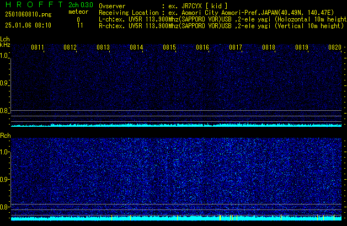Select the Observer line 'JR7CYX [ kid ]'
Viewport: 347px width, 226px height.
[163, 6]
